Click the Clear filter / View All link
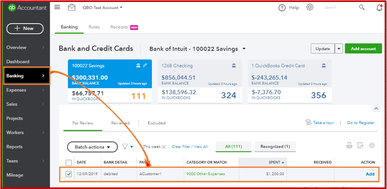The height and width of the screenshot is (189, 387). click(190, 147)
